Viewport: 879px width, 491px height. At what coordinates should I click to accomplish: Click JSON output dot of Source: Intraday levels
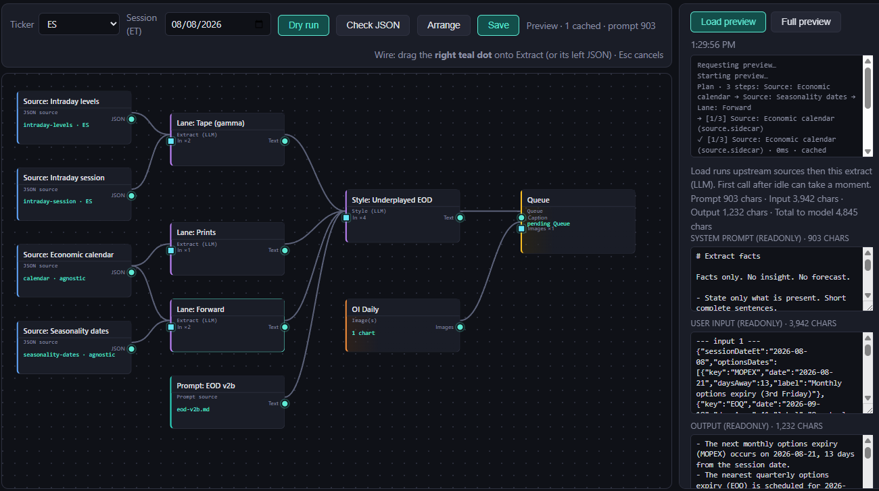132,119
